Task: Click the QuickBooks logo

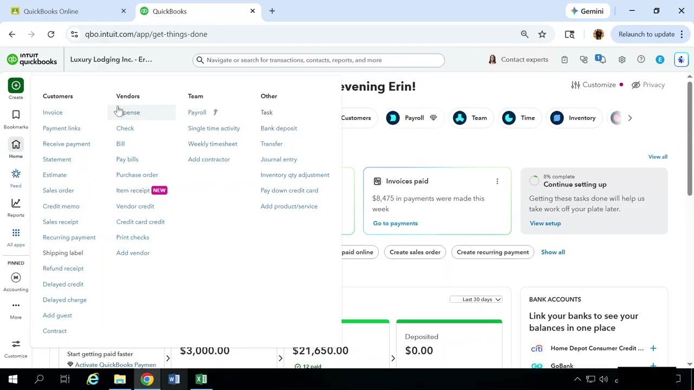Action: (x=32, y=60)
